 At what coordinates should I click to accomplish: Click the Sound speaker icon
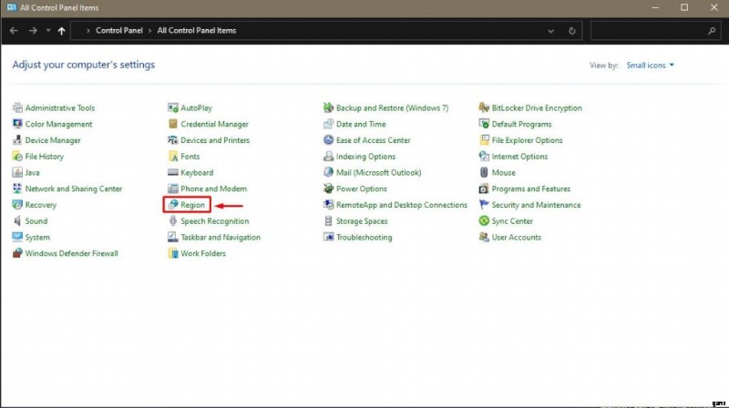tap(17, 221)
